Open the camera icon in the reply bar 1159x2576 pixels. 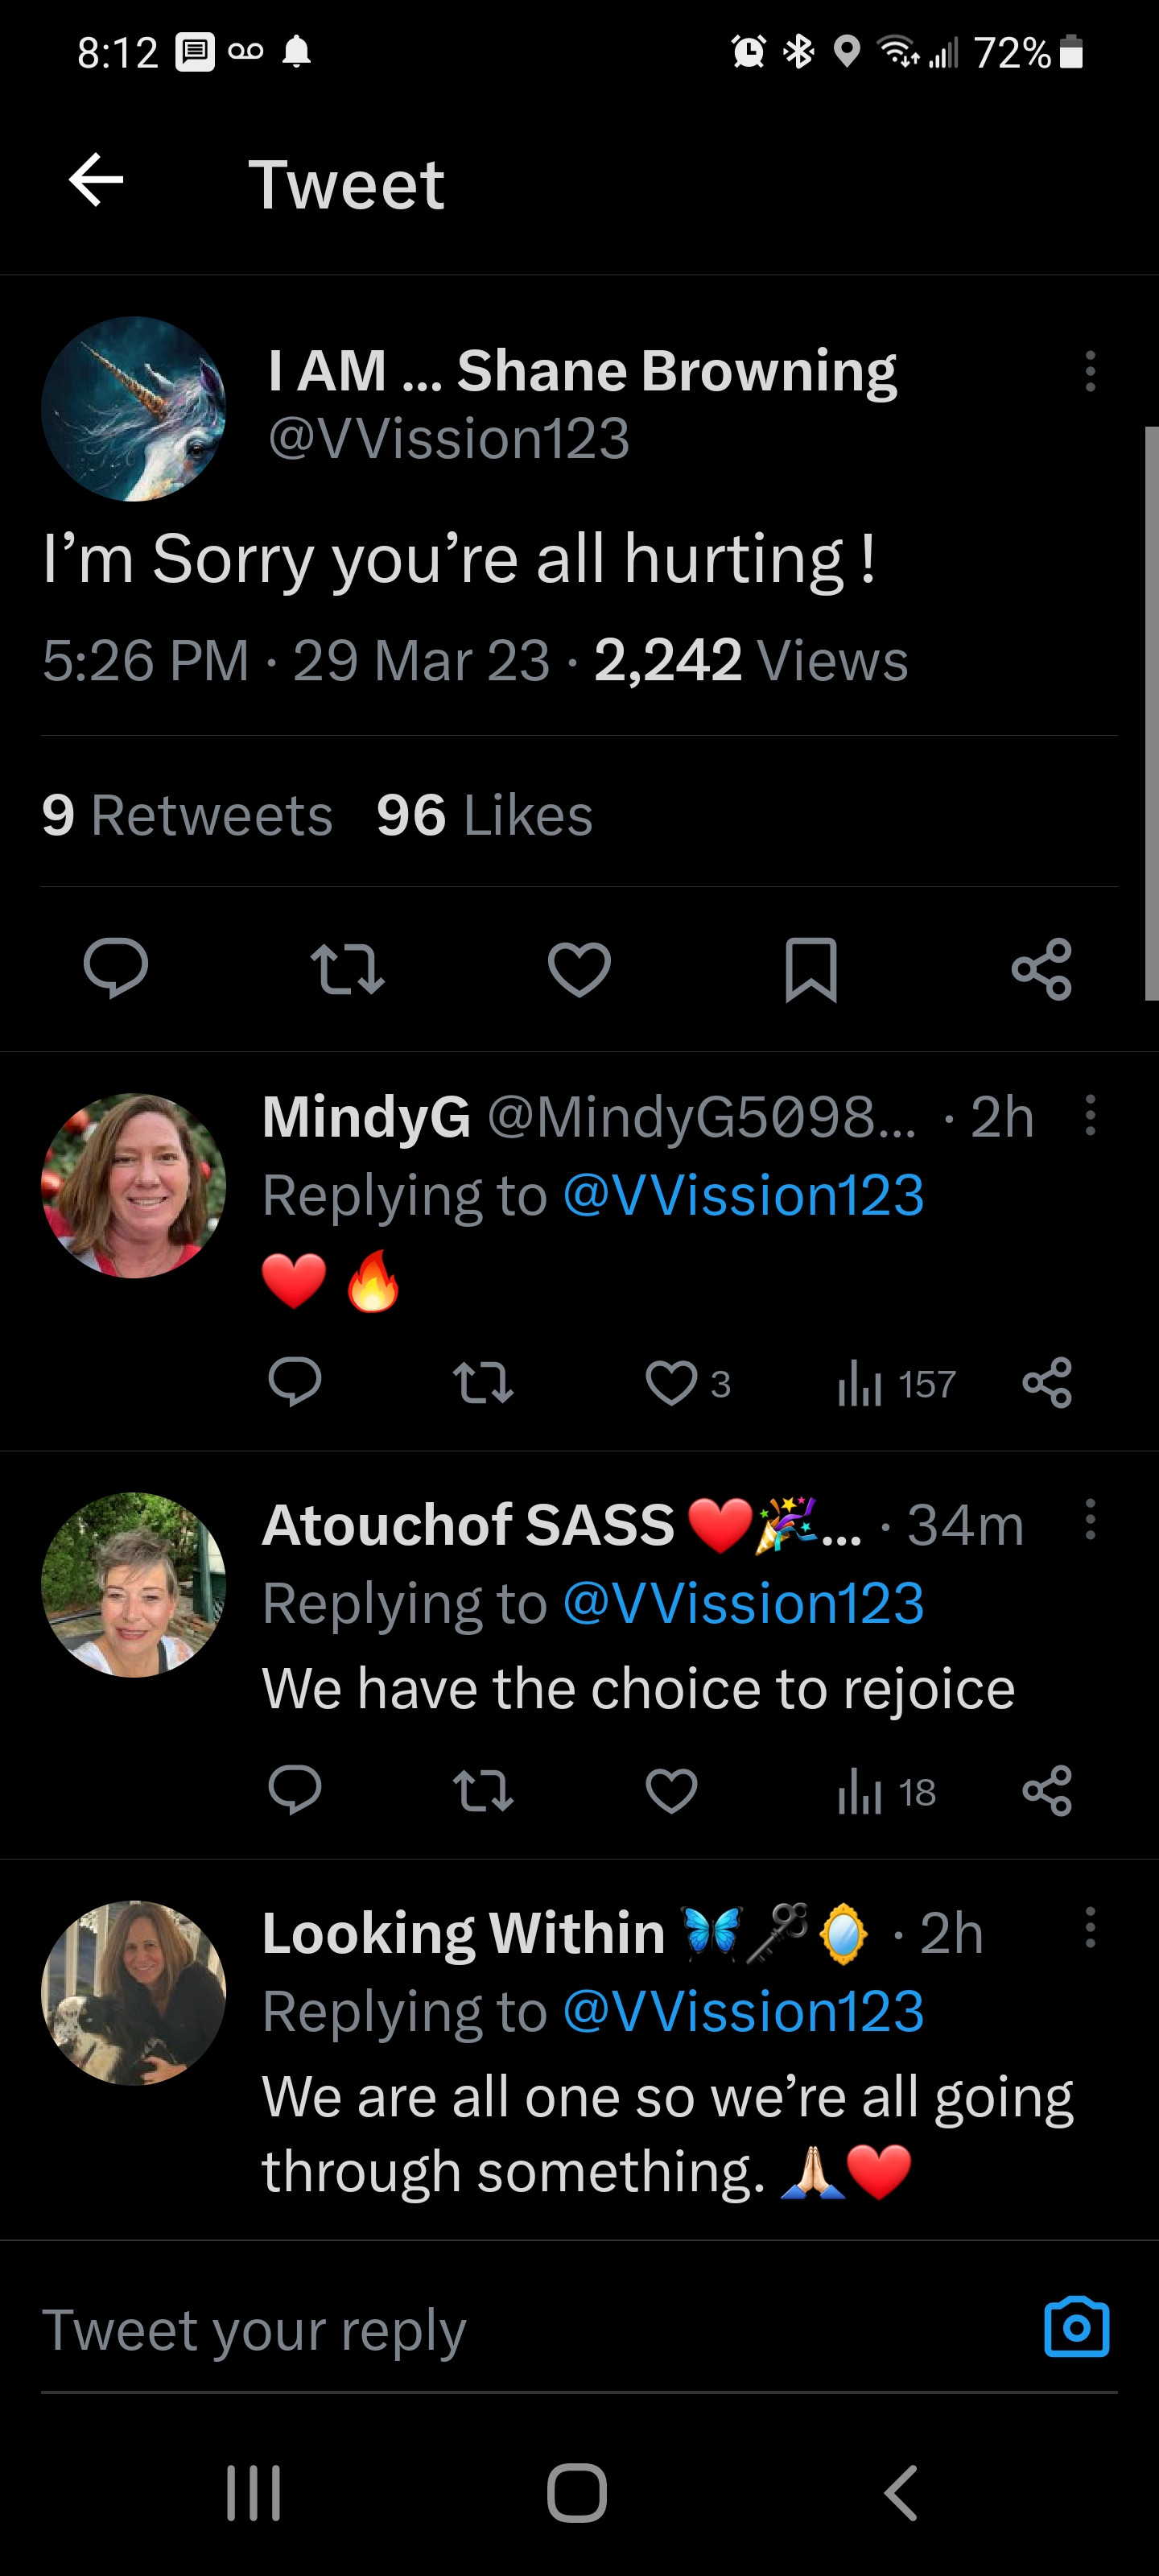click(x=1076, y=2328)
